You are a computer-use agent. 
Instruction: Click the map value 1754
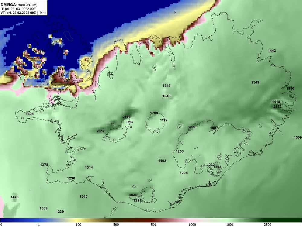coord(218,167)
